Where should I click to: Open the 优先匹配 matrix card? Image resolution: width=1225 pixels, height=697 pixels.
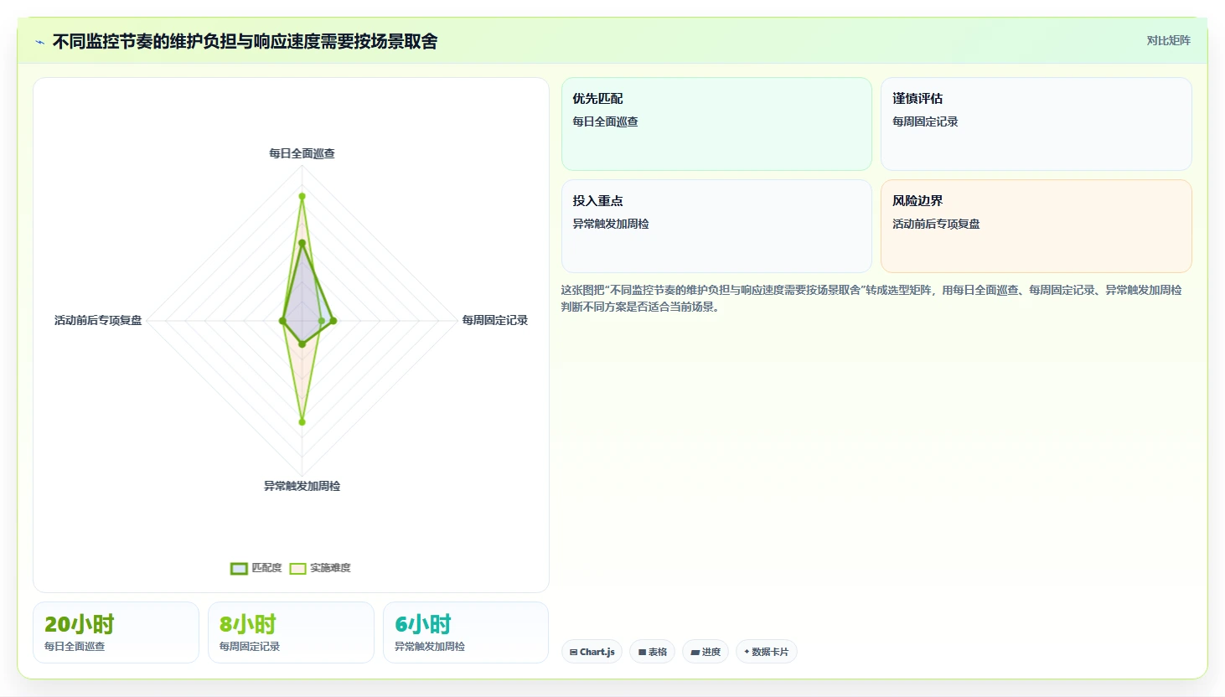tap(716, 124)
